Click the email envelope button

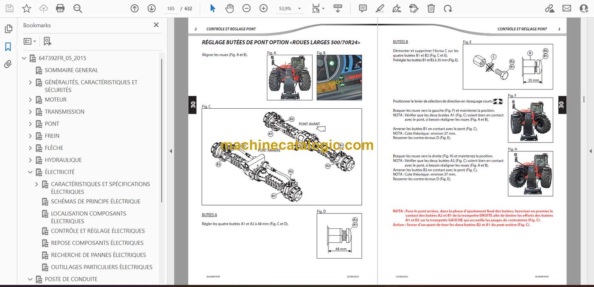point(567,8)
